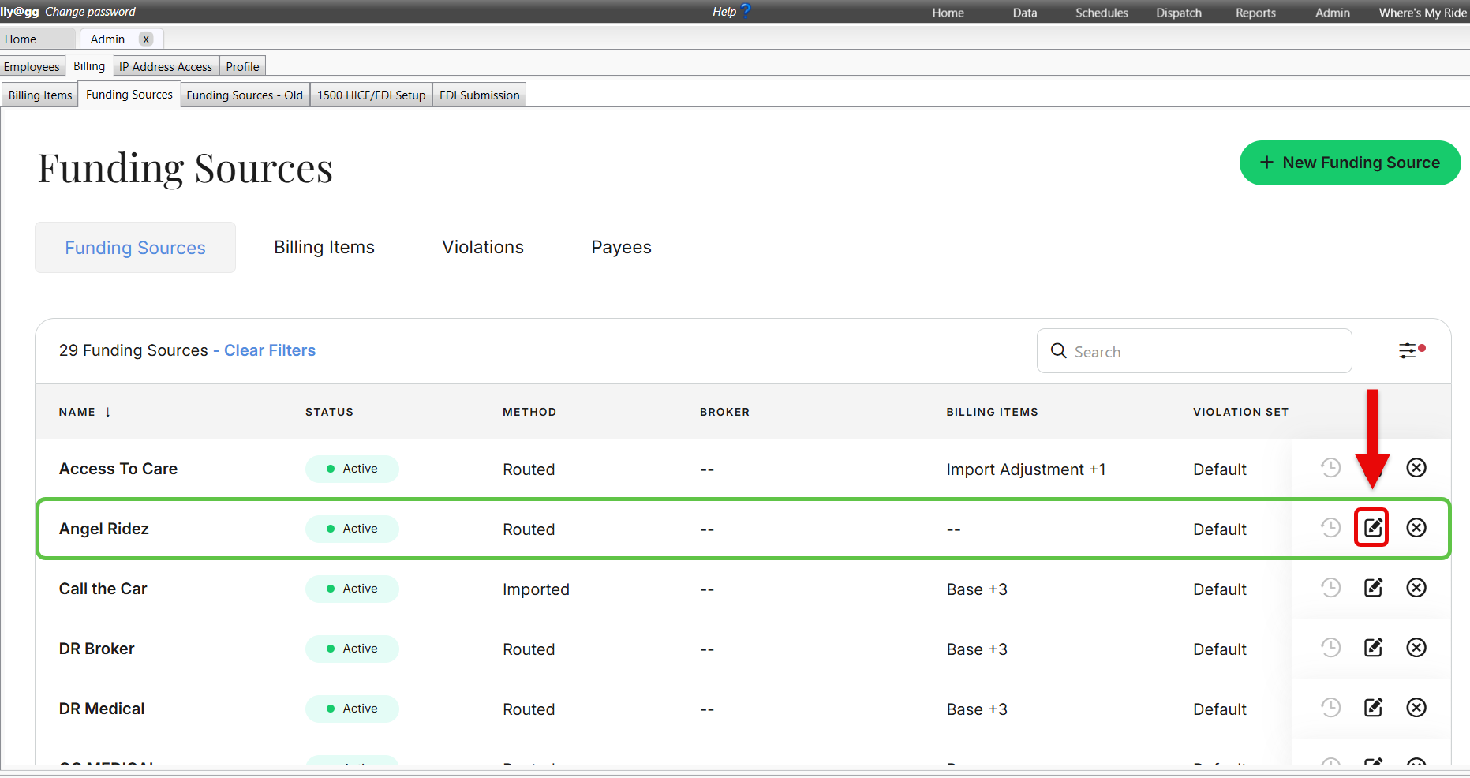The image size is (1470, 778).
Task: Click the edit icon for Angel Ridez
Action: pyautogui.click(x=1372, y=527)
